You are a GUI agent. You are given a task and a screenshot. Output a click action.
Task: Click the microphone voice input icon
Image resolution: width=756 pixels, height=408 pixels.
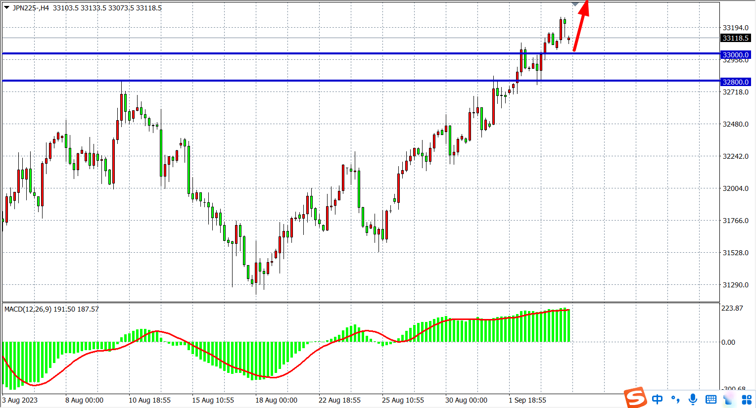693,399
